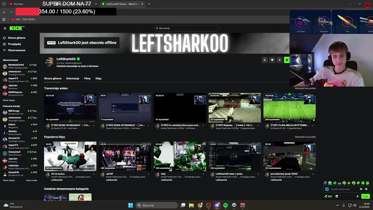The image size is (373, 210).
Task: Select the channel Strona główna tab
Action: point(53,78)
